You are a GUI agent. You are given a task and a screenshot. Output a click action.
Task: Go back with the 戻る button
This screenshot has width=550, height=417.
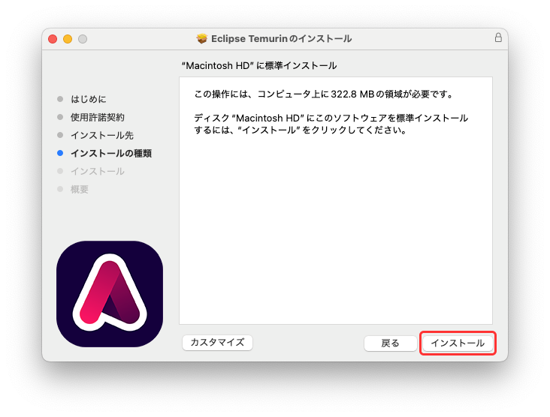coord(390,343)
